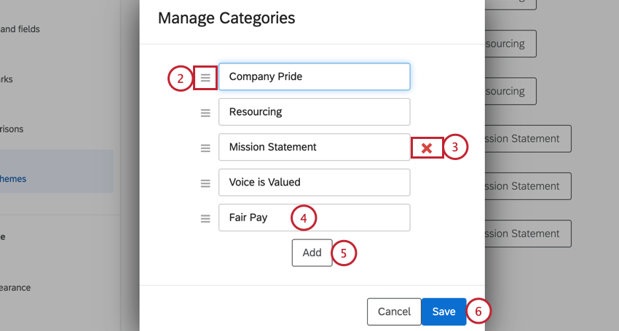619x331 pixels.
Task: Click drag handle beside Company Pride
Action: pyautogui.click(x=205, y=77)
